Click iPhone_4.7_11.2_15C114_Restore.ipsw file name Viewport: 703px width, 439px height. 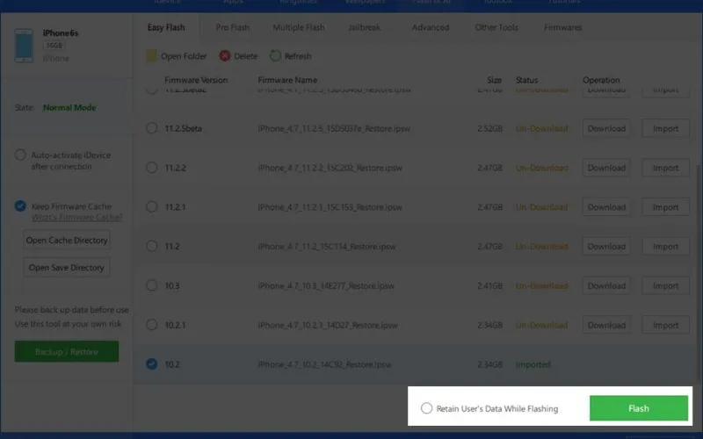coord(327,246)
